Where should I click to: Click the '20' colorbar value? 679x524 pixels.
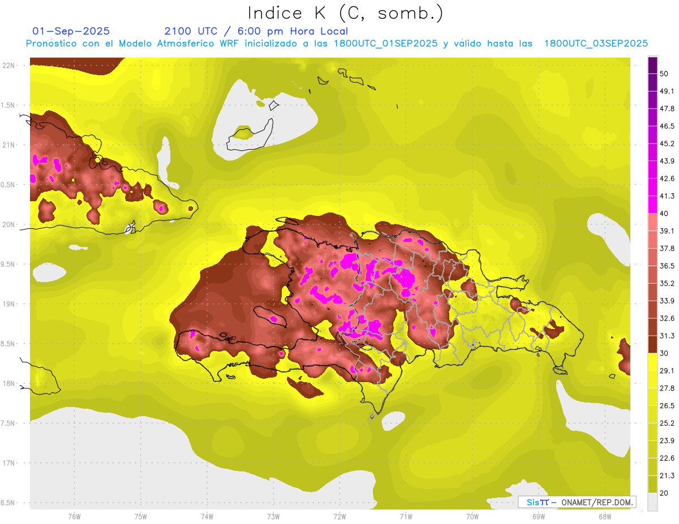[664, 493]
